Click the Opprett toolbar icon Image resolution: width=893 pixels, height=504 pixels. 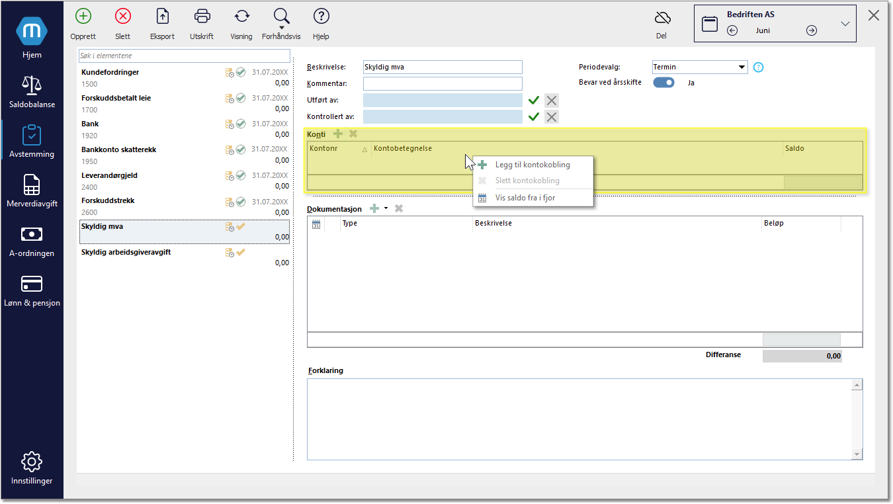click(x=83, y=17)
